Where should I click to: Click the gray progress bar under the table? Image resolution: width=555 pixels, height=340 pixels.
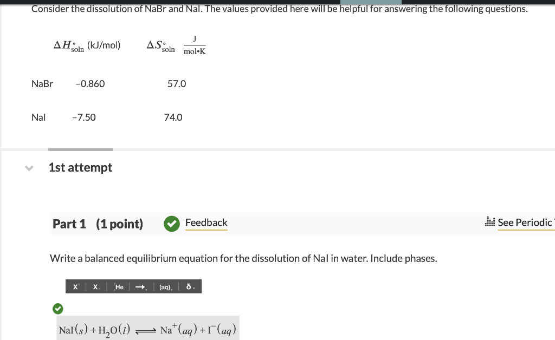(x=80, y=150)
